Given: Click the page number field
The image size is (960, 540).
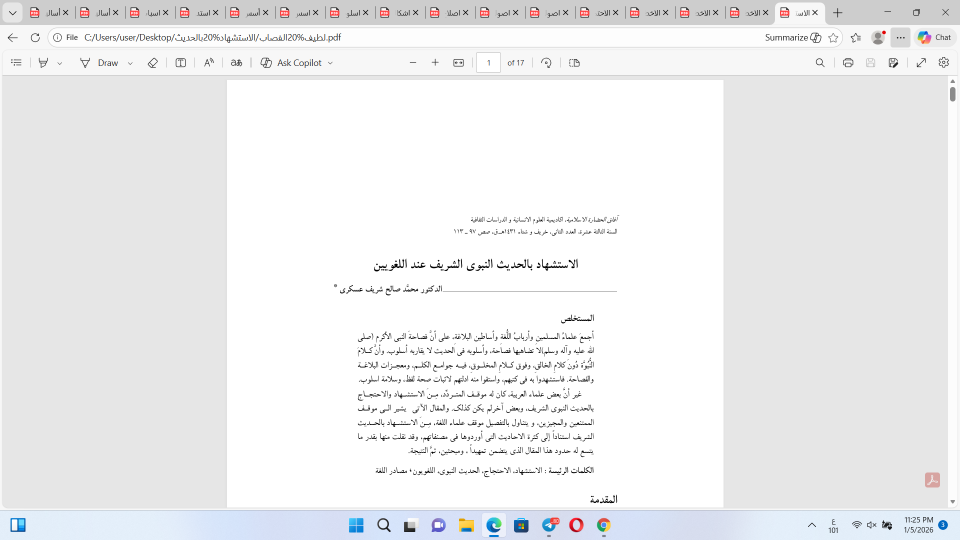Looking at the screenshot, I should pyautogui.click(x=488, y=62).
